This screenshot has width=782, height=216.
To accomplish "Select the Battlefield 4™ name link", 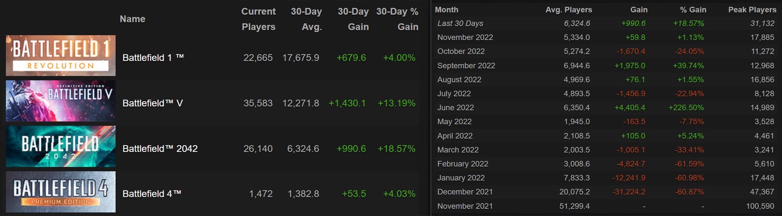I will click(x=151, y=194).
